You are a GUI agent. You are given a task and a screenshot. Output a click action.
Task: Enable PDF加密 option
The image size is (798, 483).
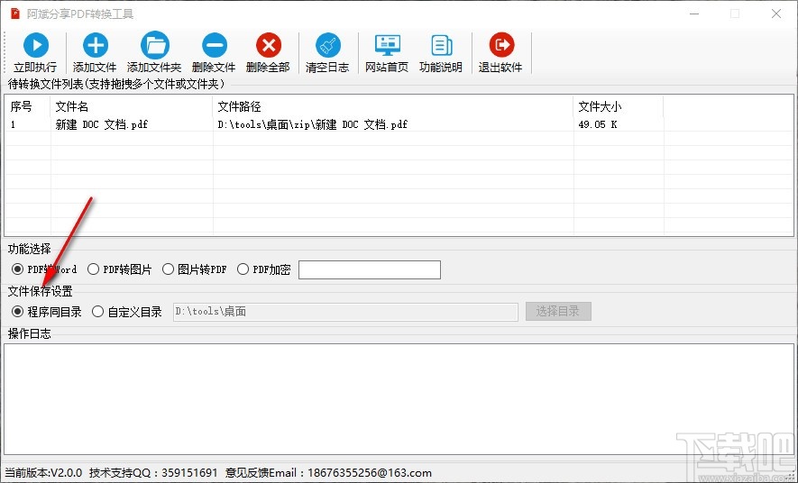click(x=243, y=269)
